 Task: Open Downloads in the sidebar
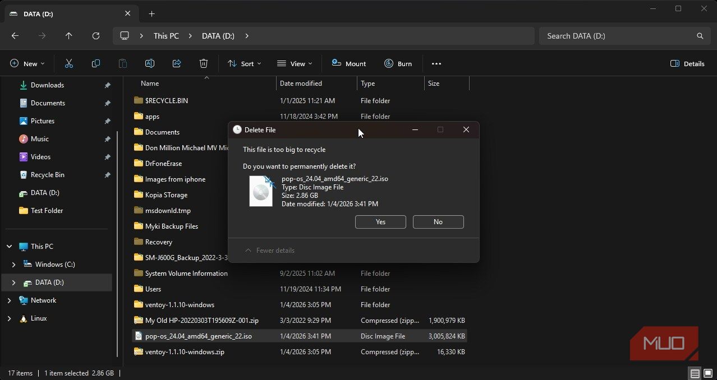click(x=47, y=85)
